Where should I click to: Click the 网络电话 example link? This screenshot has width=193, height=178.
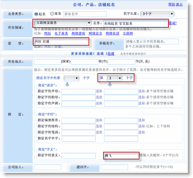pos(112,33)
